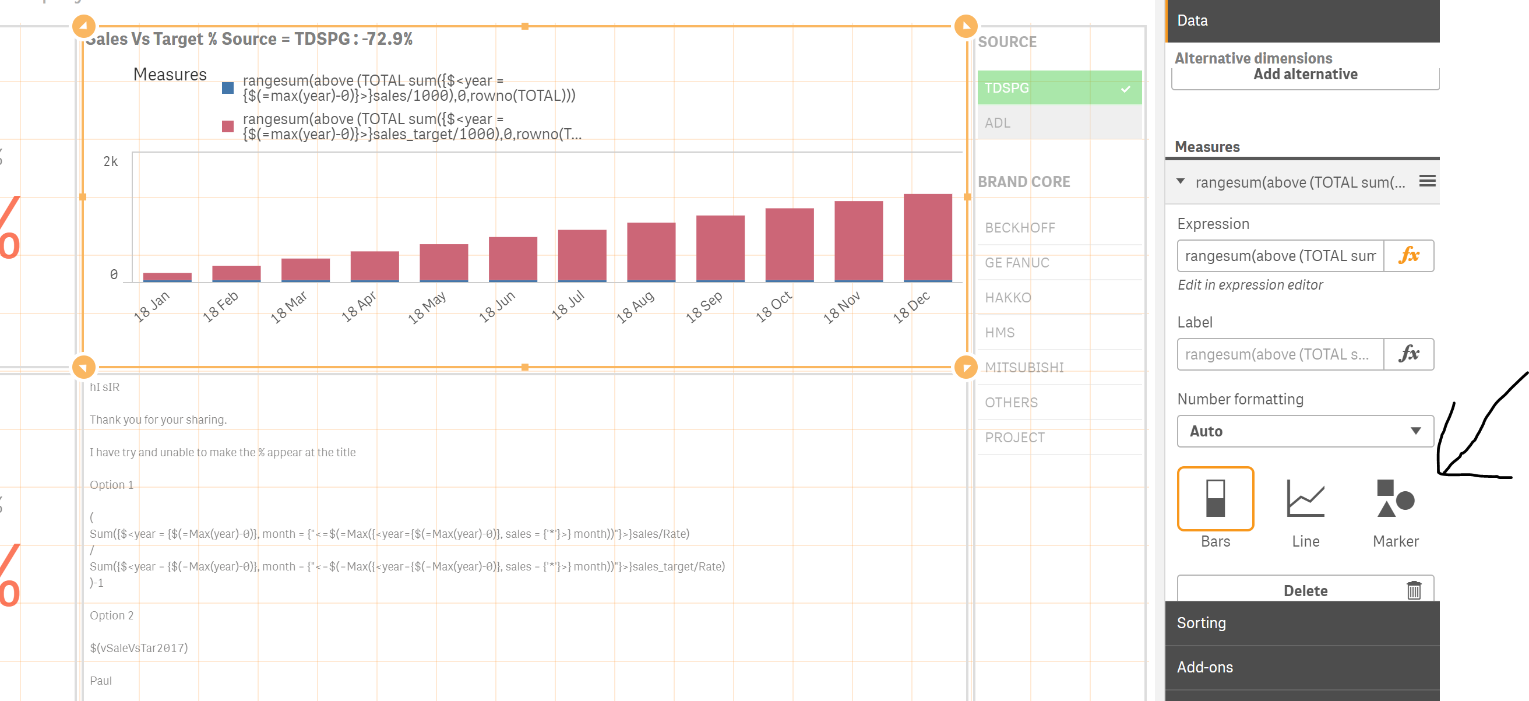Select BECKHOFF in Brand Core list

[1059, 228]
